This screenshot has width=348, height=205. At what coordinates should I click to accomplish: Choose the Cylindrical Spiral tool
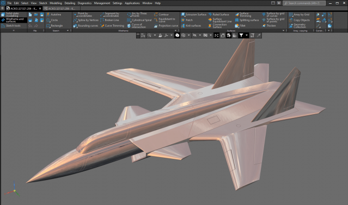(x=139, y=20)
